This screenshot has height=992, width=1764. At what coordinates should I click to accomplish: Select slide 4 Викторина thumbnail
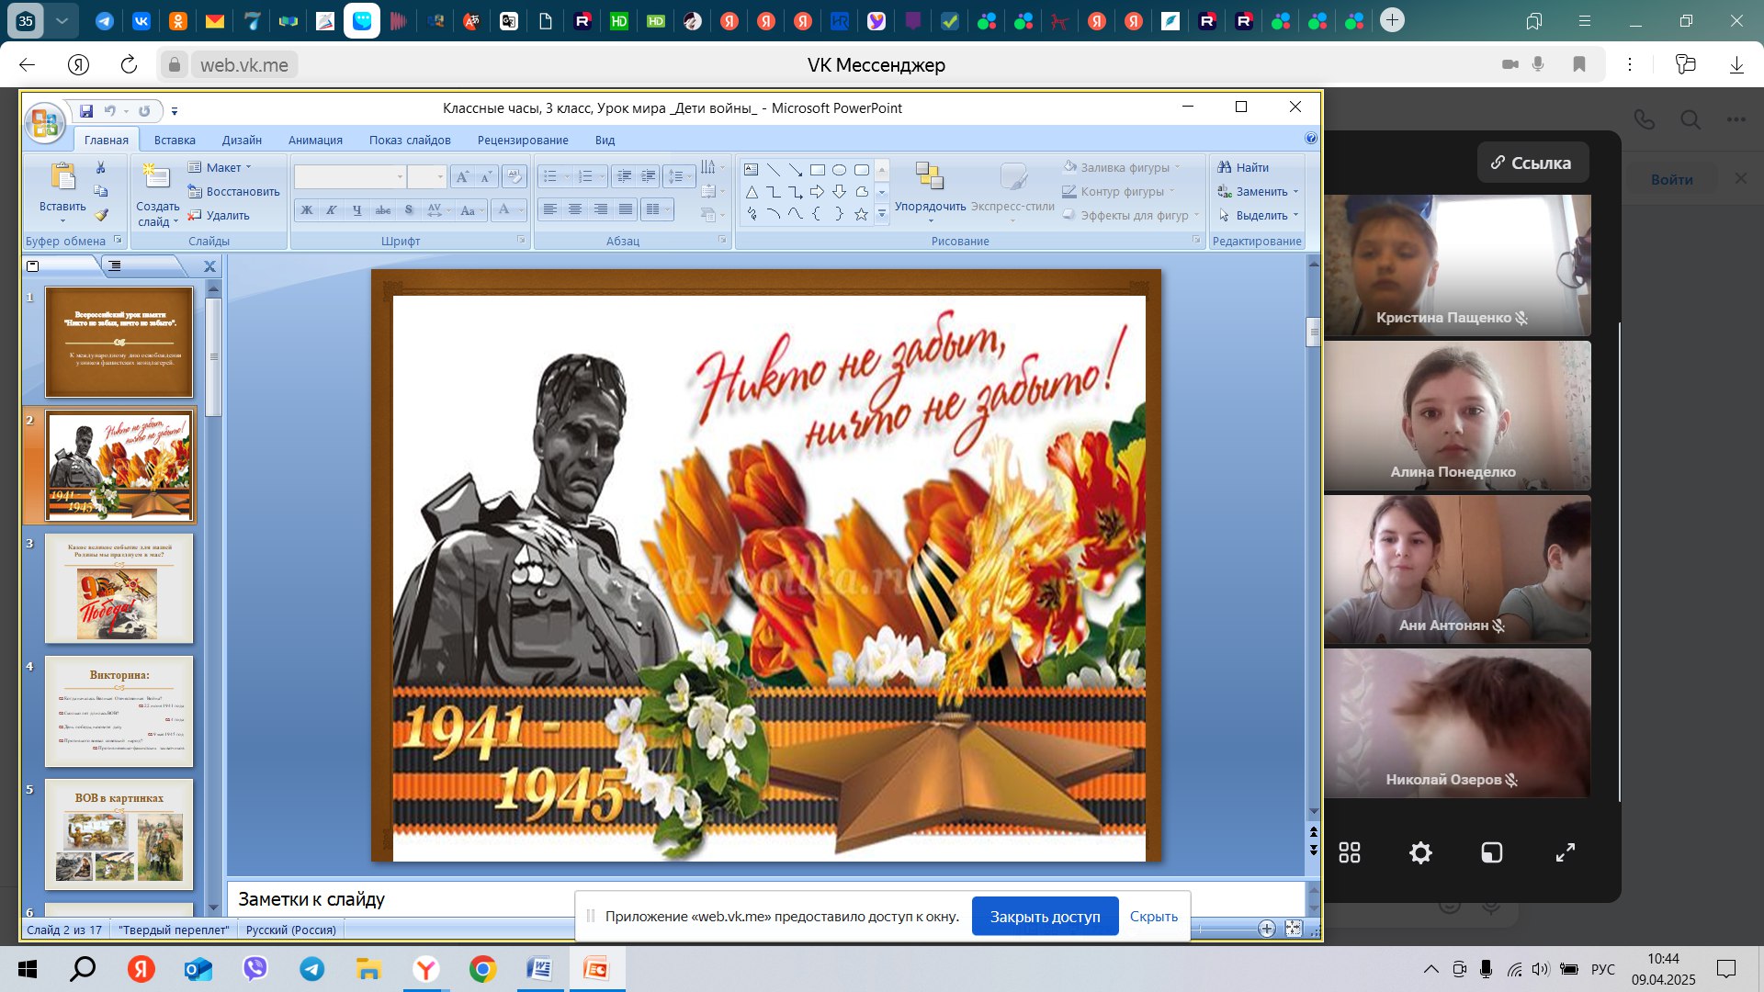(x=119, y=711)
